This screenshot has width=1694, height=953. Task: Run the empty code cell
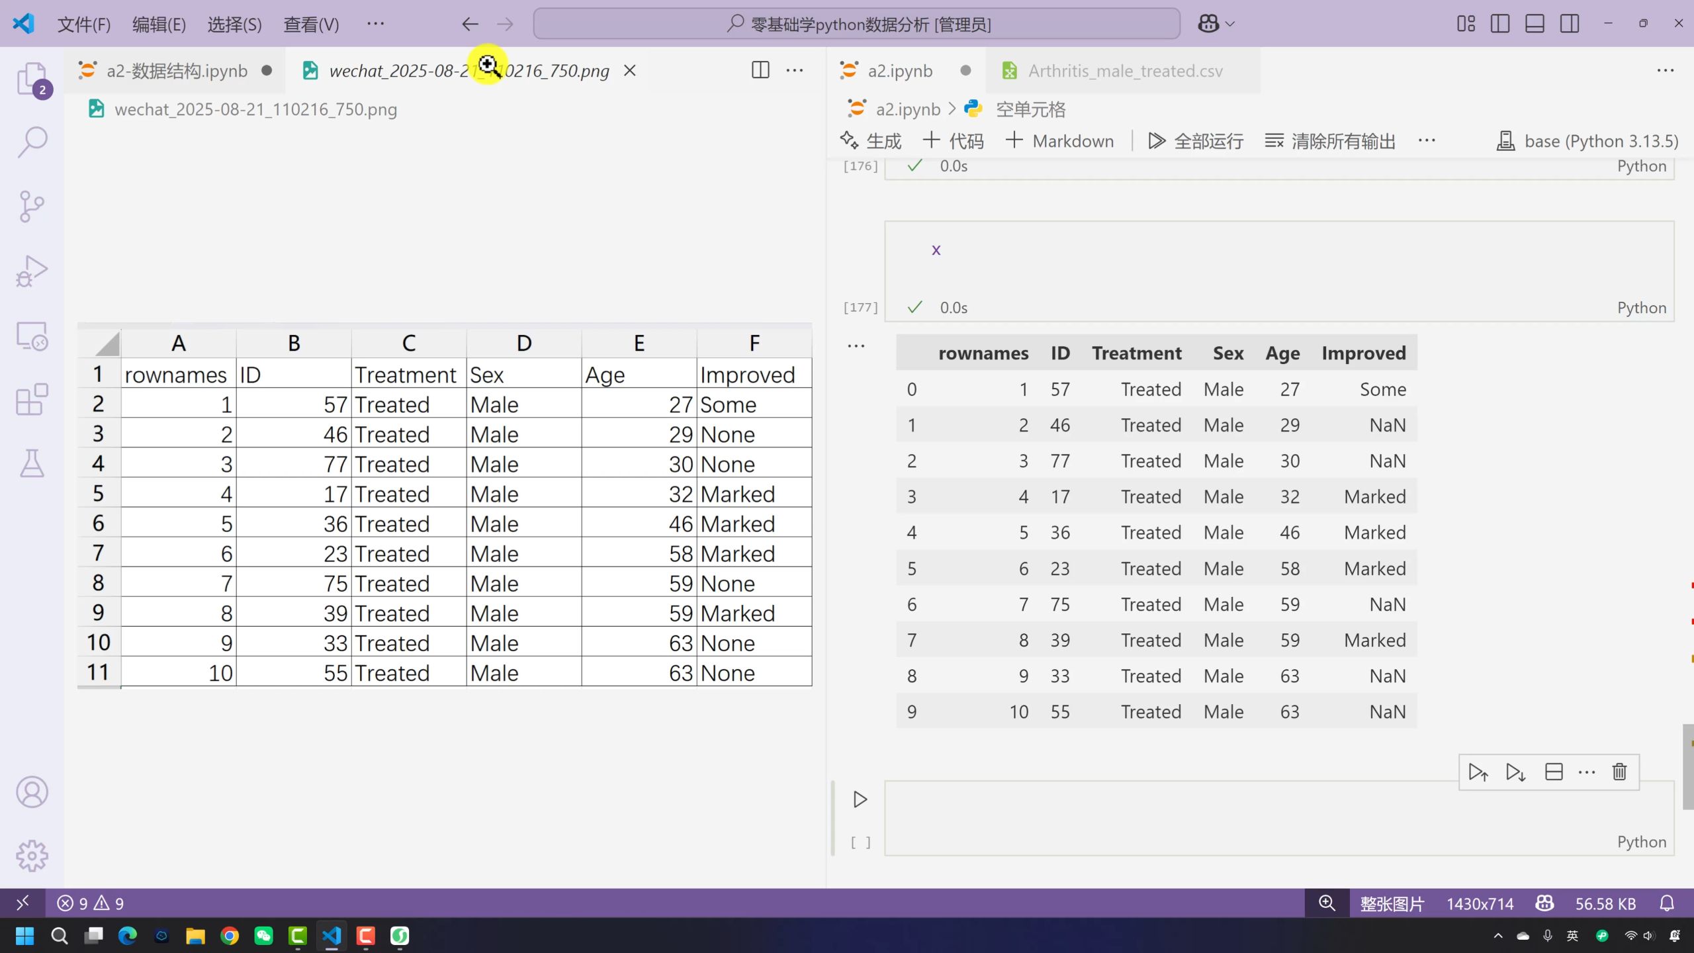click(860, 799)
